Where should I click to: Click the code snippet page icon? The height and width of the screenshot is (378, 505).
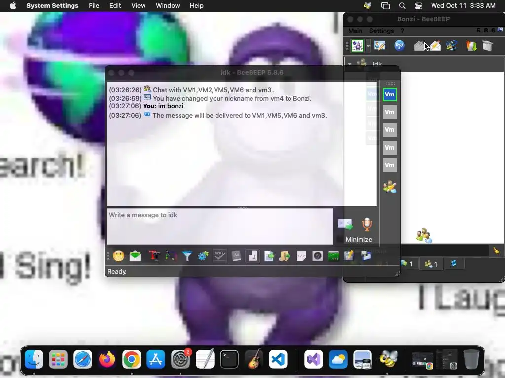[301, 256]
